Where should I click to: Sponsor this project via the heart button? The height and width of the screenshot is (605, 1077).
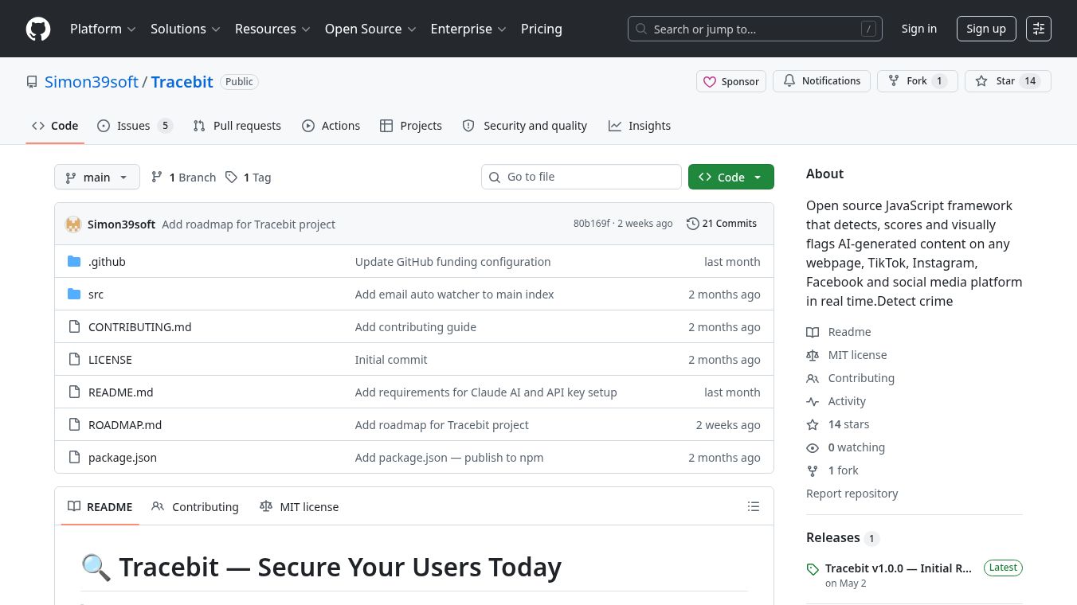[x=731, y=81]
